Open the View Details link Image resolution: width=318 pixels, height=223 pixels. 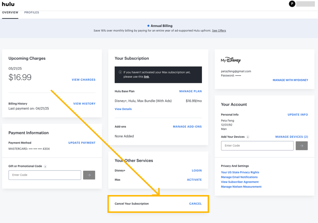pos(123,109)
